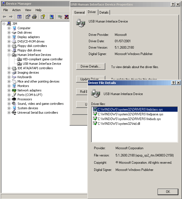Expand the Disk drives node
Image resolution: width=182 pixels, height=199 pixels.
[9, 33]
